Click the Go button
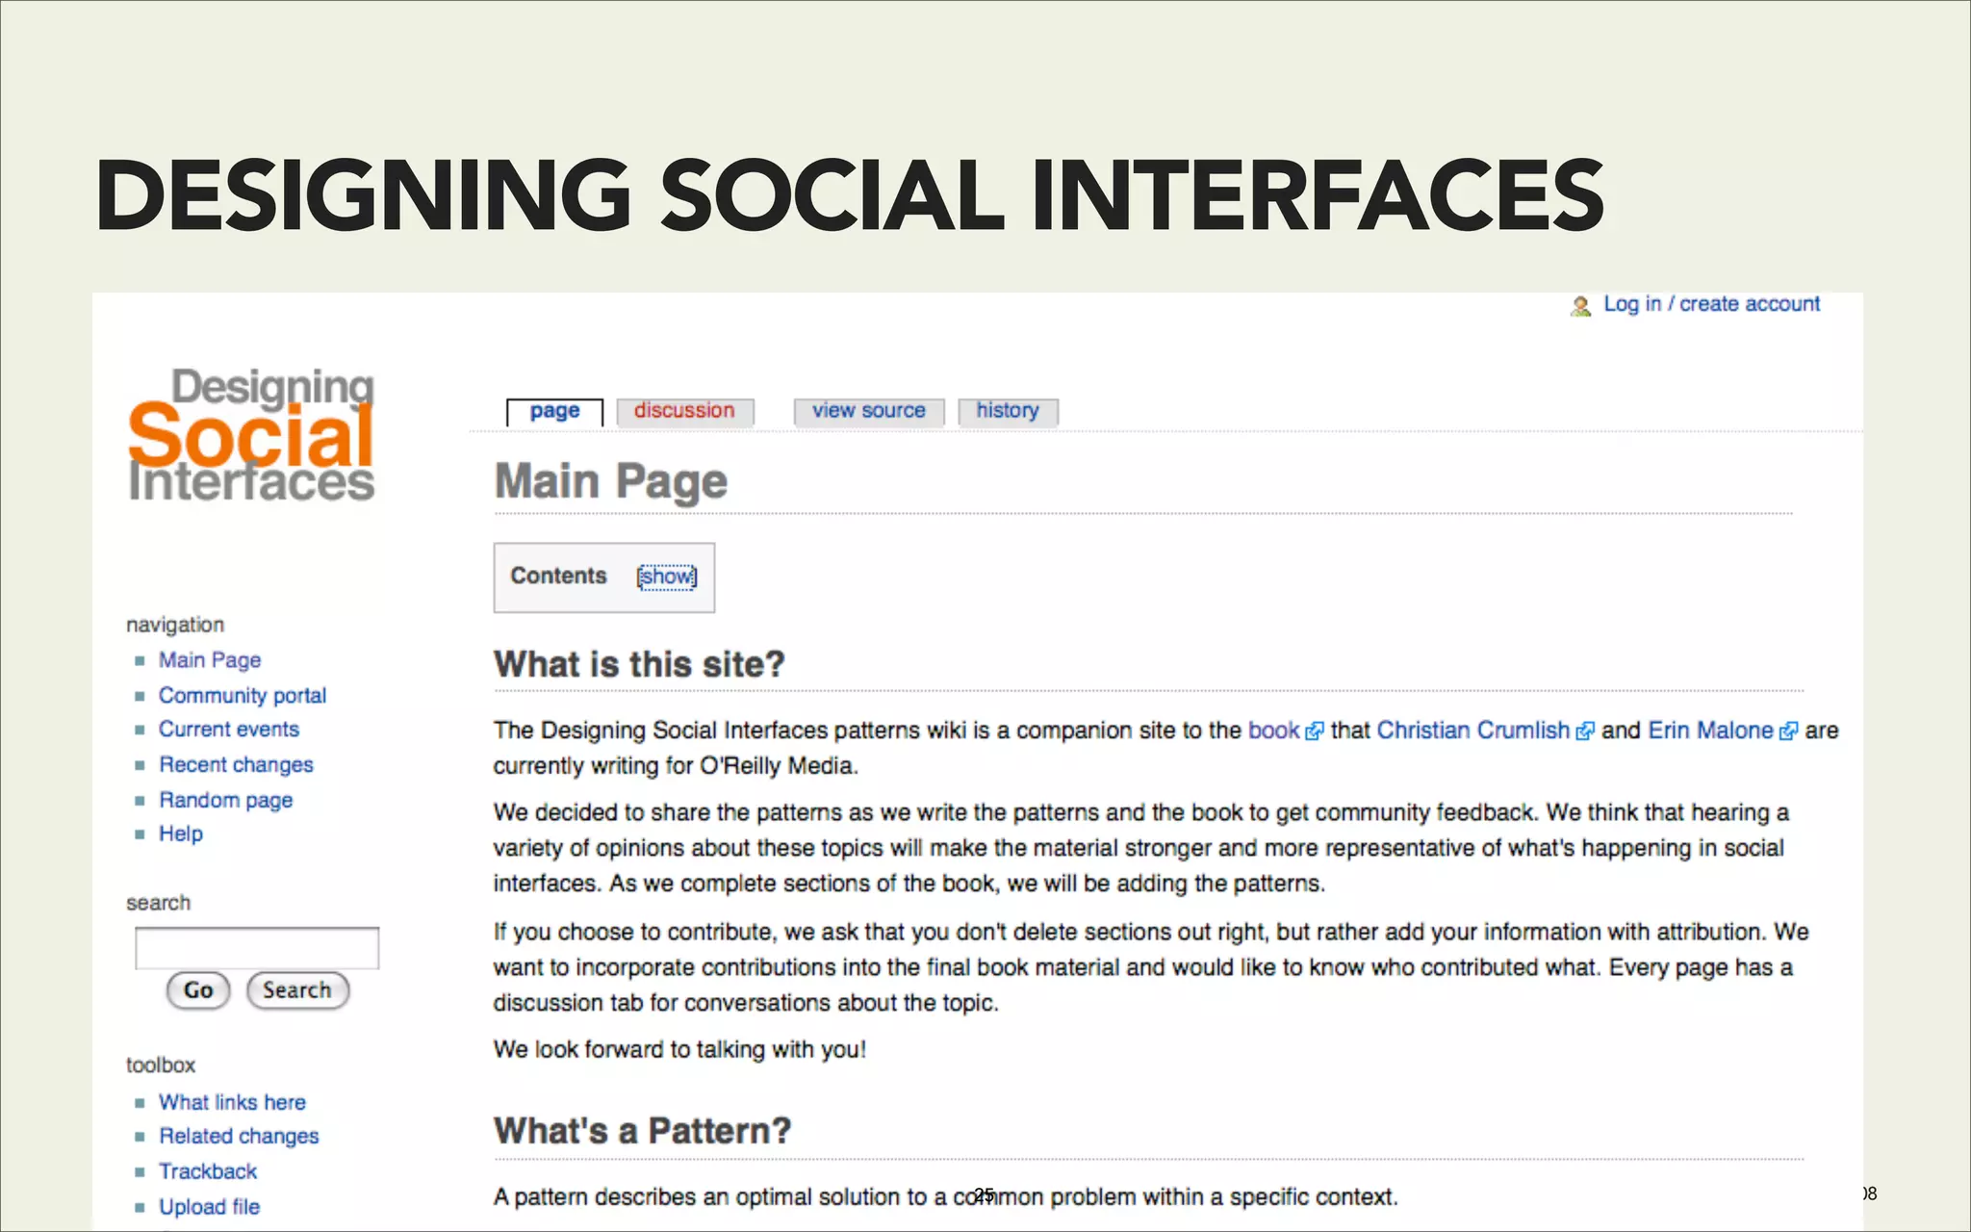Image resolution: width=1971 pixels, height=1232 pixels. (198, 990)
